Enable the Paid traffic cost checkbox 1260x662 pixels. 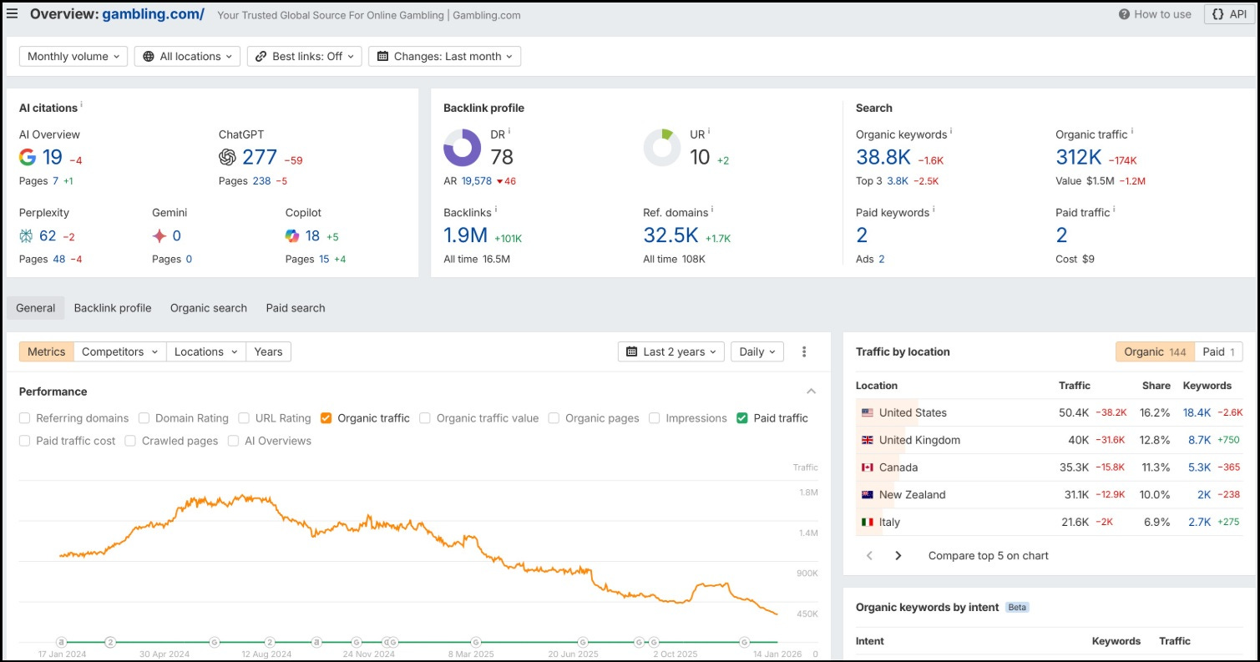point(25,441)
